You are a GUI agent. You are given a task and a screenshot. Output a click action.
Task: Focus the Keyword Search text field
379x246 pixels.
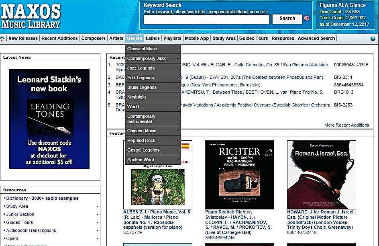point(207,19)
